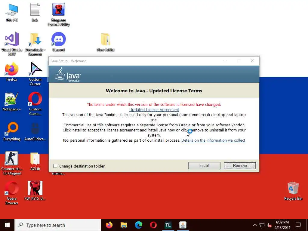Open File Explorer from the taskbar
308x231 pixels.
(124, 225)
